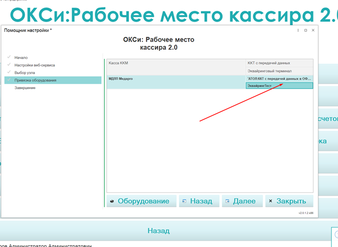Click the X icon beside Закрыть
Viewport: 338px width, 247px height.
270,201
